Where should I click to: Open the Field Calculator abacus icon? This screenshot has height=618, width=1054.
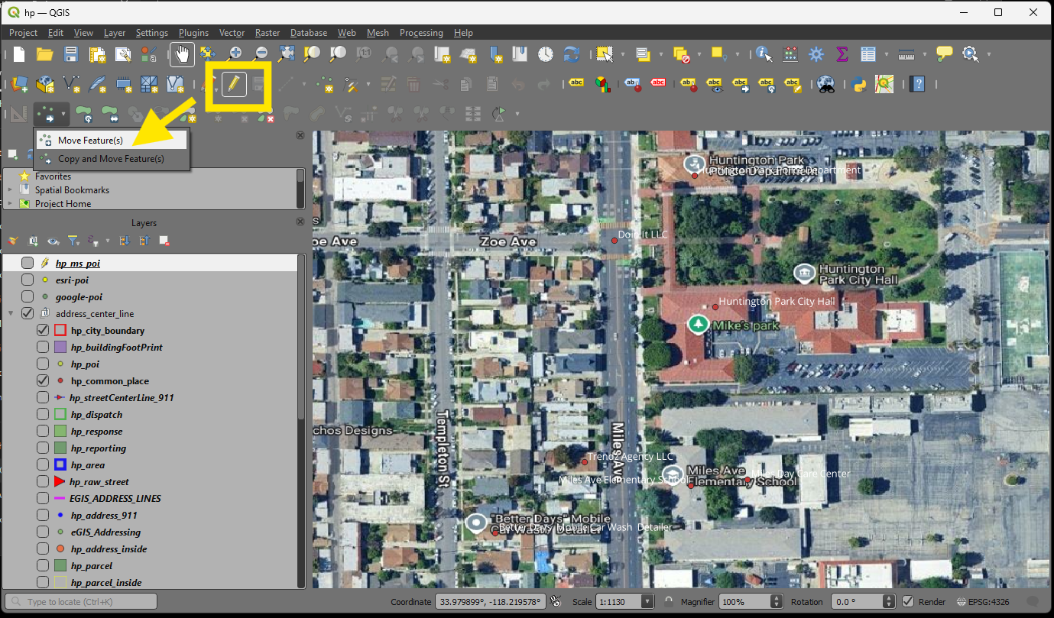coord(790,54)
